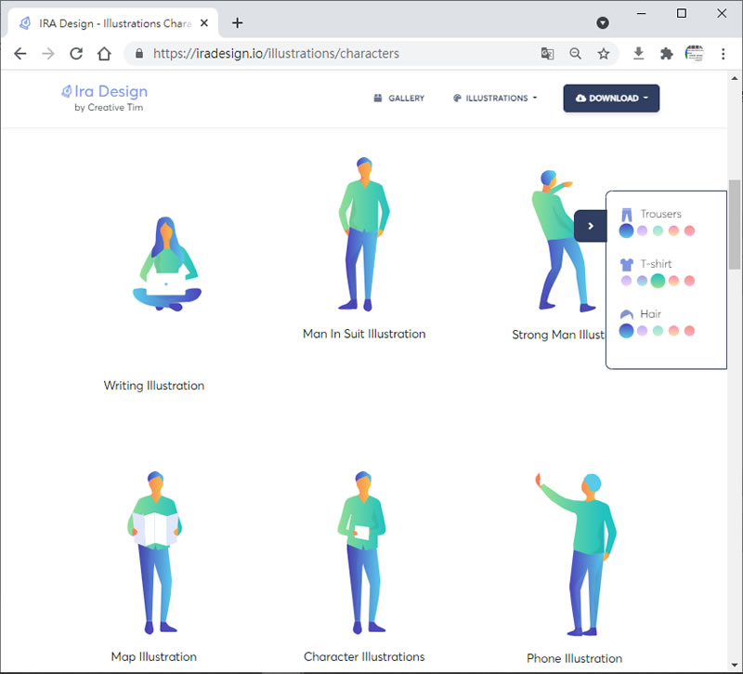Bookmark this page with the star
743x674 pixels.
pos(603,54)
